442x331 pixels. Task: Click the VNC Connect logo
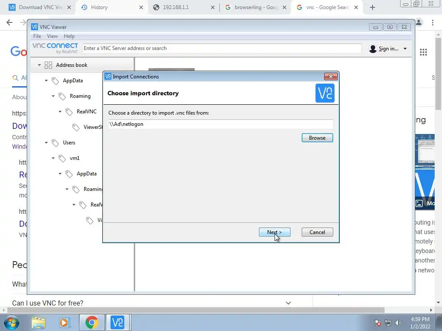coord(55,48)
